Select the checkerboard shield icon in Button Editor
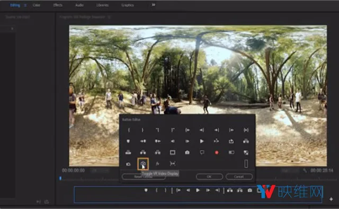This screenshot has height=209, width=339. pos(246,152)
